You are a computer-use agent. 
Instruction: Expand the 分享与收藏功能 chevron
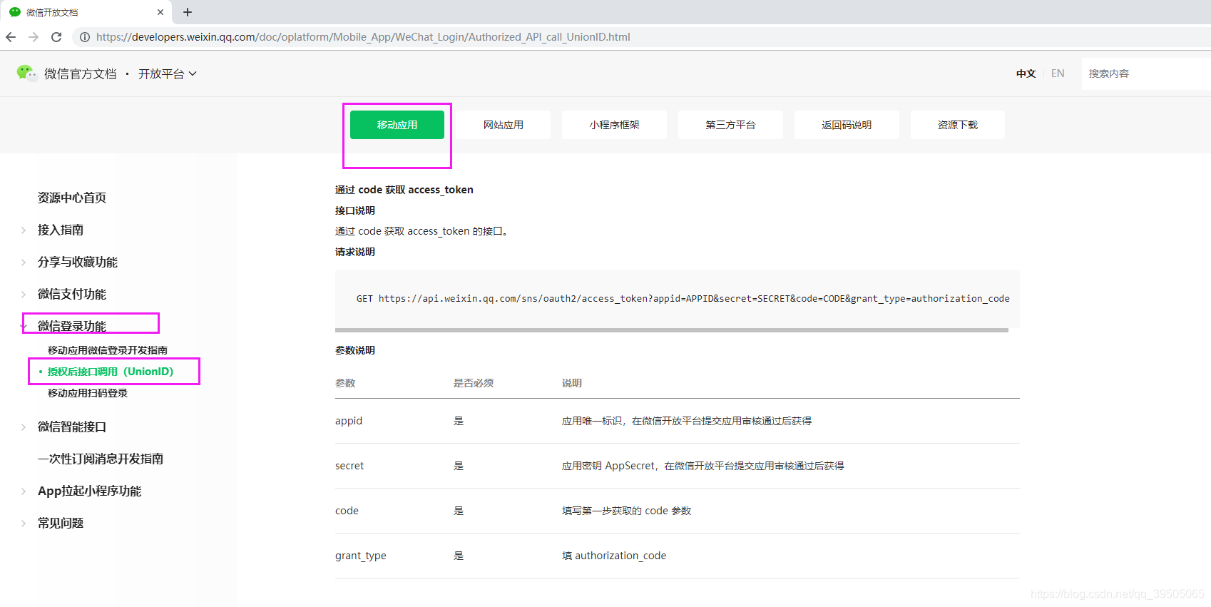tap(24, 262)
